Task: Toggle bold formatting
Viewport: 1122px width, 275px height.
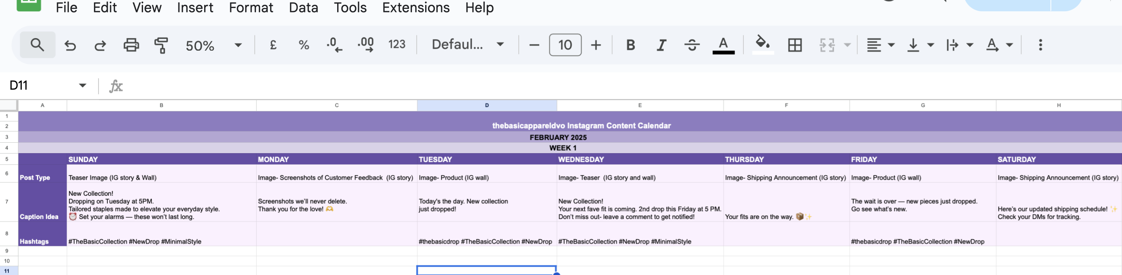Action: 630,45
